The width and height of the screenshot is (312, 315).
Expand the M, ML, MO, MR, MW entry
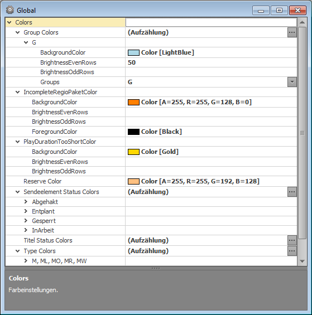point(26,261)
